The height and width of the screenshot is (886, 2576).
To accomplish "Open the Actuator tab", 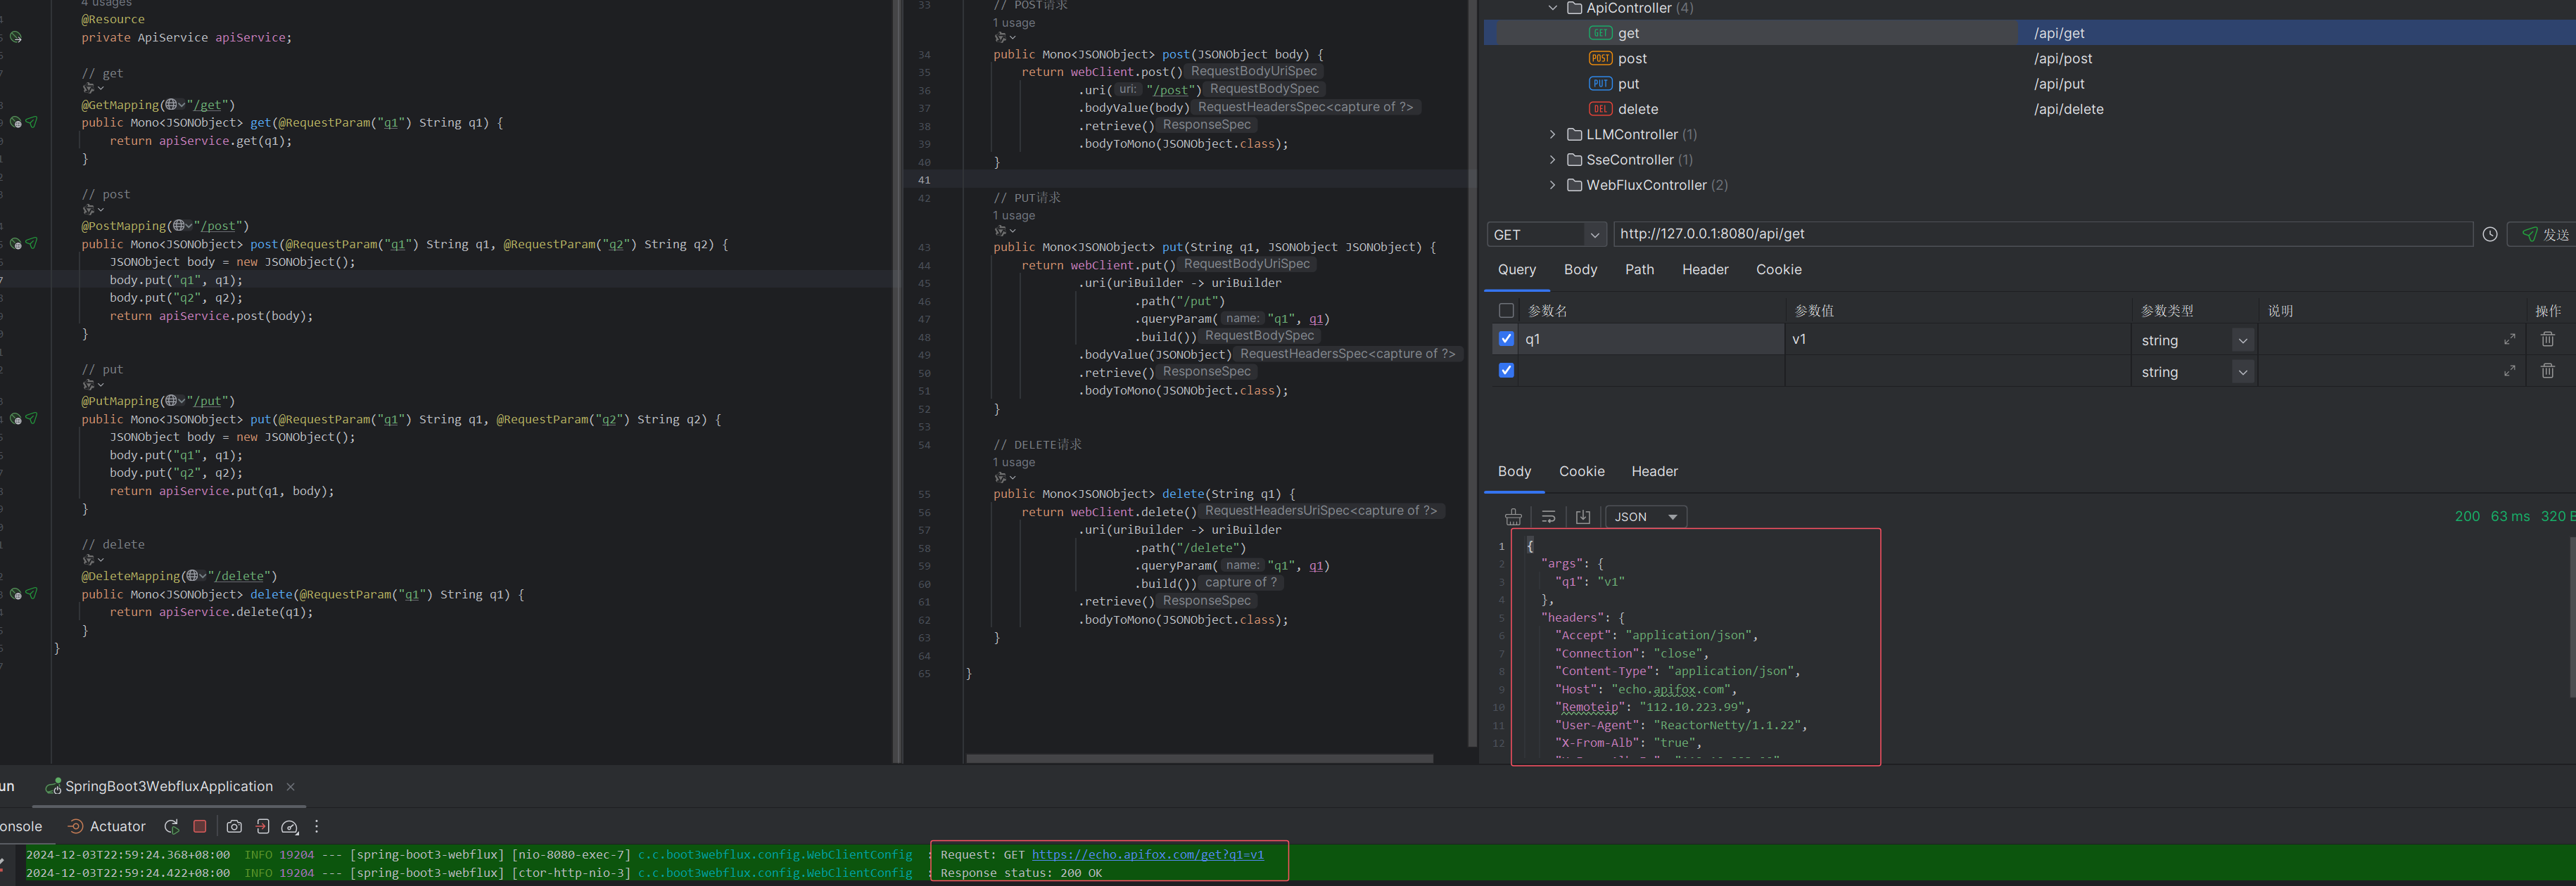I will tap(107, 826).
